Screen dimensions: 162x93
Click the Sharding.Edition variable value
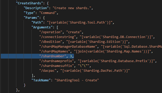97,42
